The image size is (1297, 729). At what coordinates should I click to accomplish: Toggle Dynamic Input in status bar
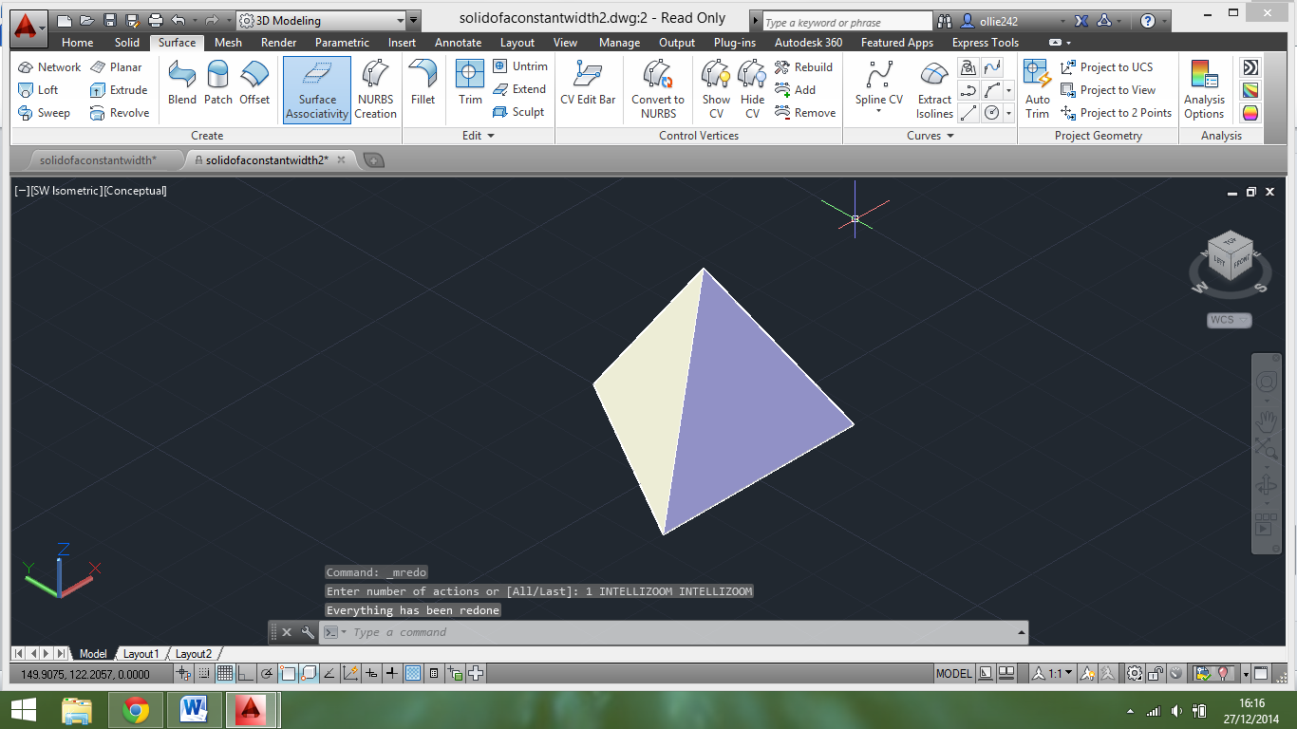click(371, 674)
